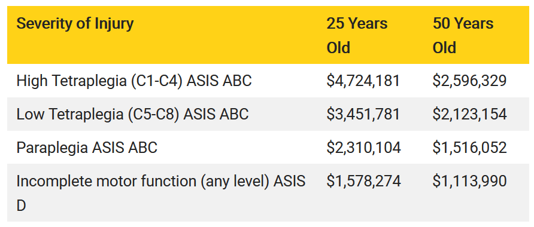Click the word Old under 50 Years
The image size is (534, 227).
(x=444, y=48)
